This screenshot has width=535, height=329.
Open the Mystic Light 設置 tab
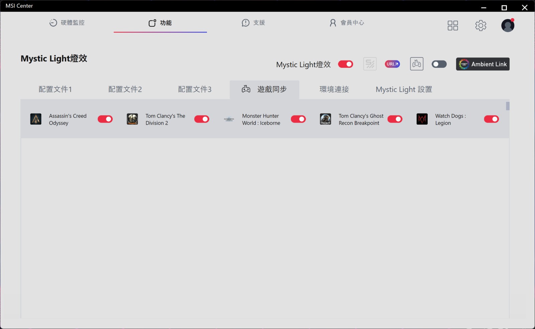point(404,90)
